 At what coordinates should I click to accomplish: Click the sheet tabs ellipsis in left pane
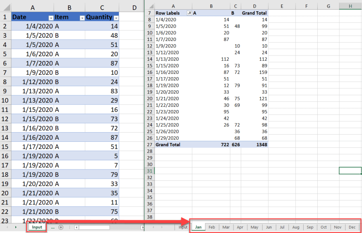coord(53,227)
